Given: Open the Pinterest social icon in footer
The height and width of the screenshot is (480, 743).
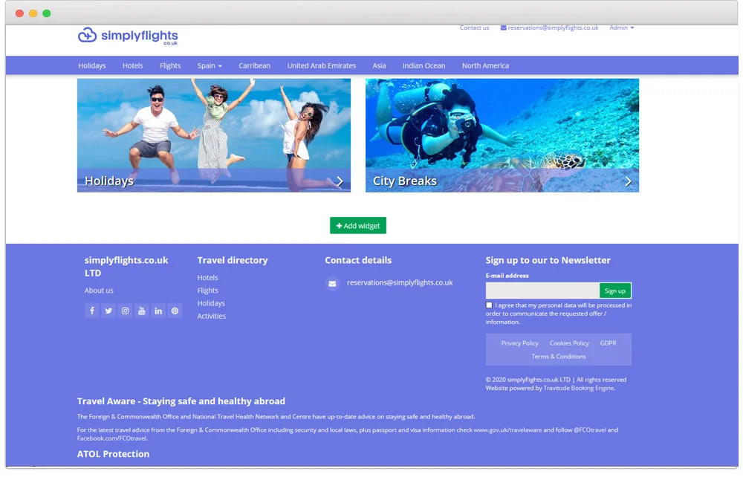Looking at the screenshot, I should click(175, 311).
